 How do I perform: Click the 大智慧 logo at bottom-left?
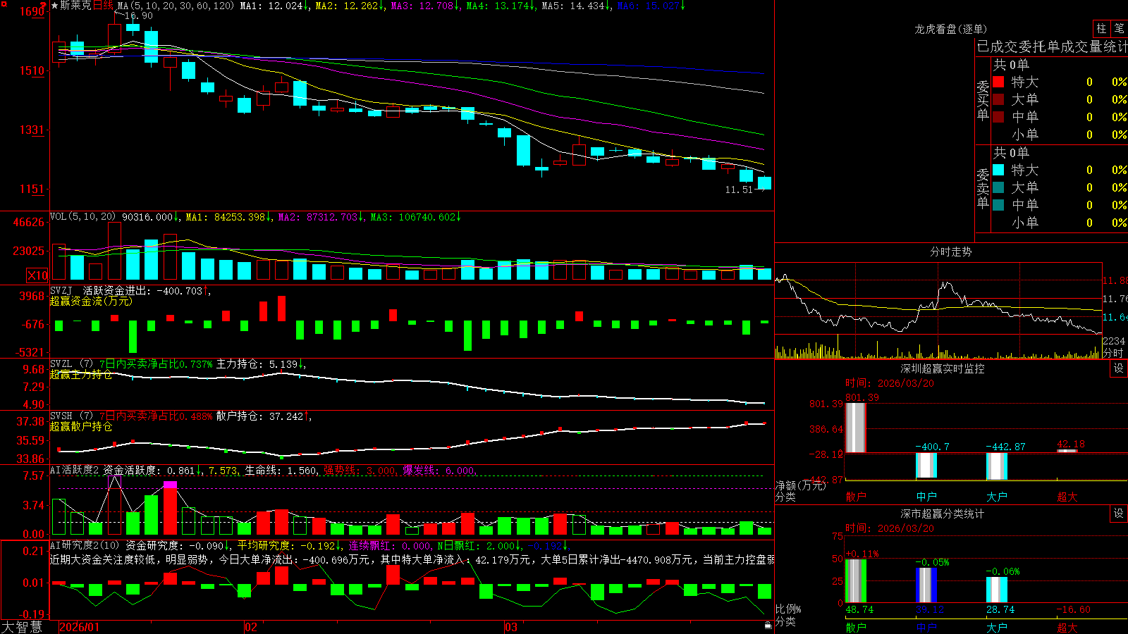22,627
